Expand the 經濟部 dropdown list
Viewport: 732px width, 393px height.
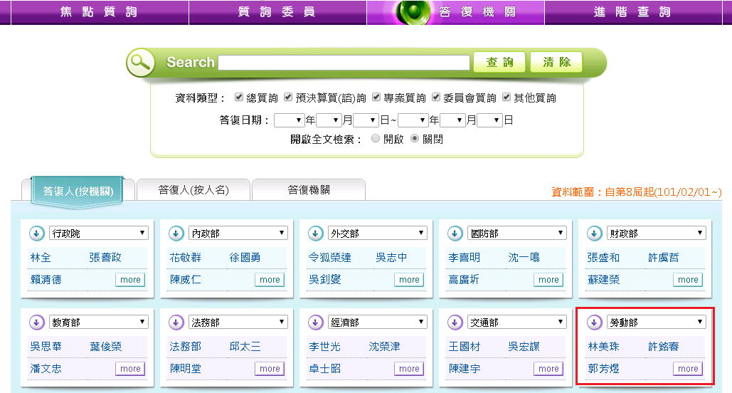click(377, 323)
